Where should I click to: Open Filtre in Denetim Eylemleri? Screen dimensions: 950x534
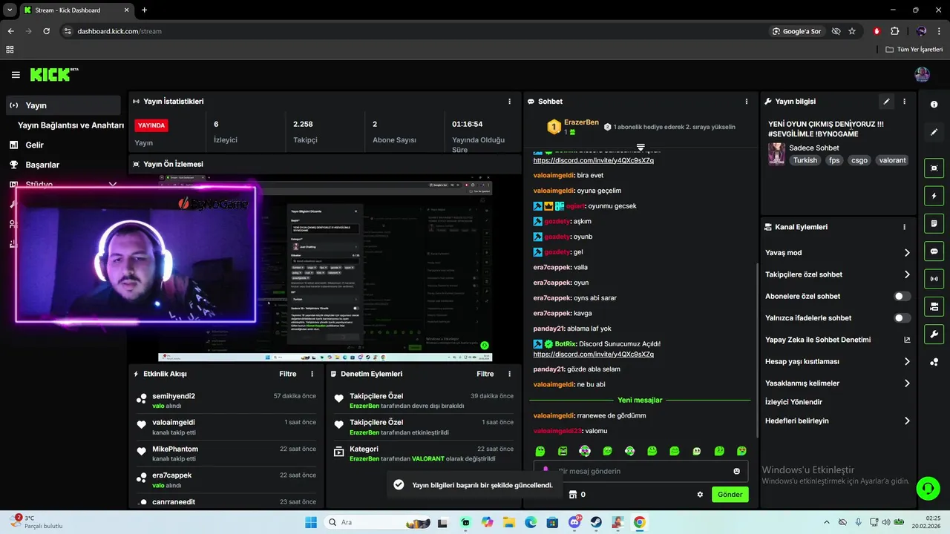pos(485,375)
